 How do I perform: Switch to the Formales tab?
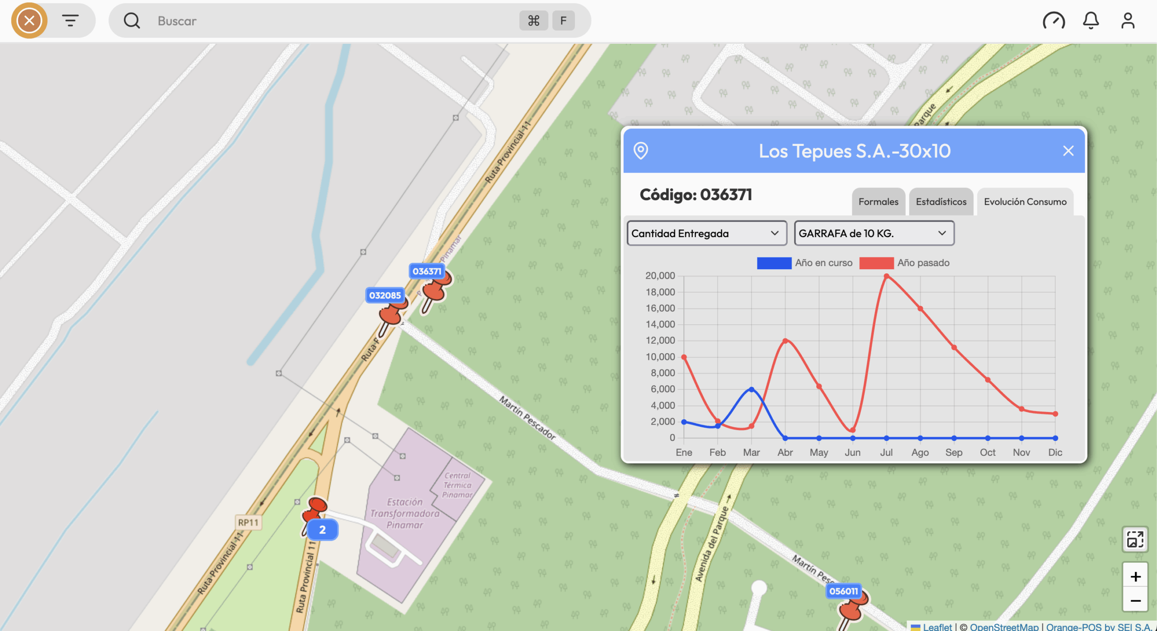878,201
